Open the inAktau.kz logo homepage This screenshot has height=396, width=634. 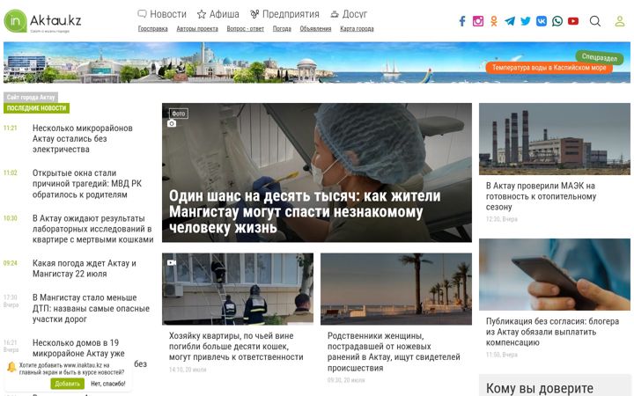(42, 21)
